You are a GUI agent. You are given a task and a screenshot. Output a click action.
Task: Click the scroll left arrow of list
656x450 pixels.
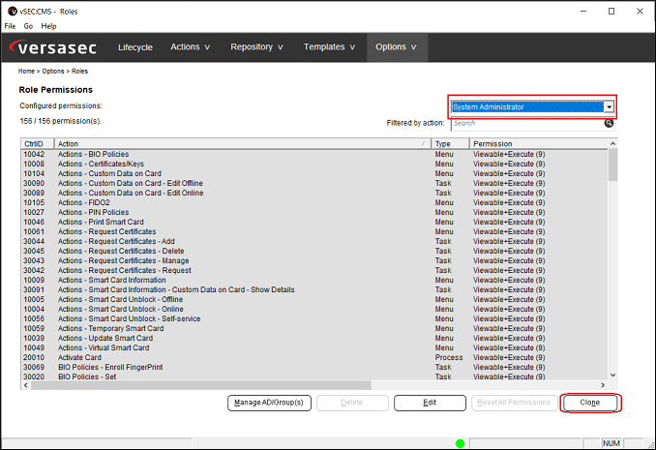[26, 385]
